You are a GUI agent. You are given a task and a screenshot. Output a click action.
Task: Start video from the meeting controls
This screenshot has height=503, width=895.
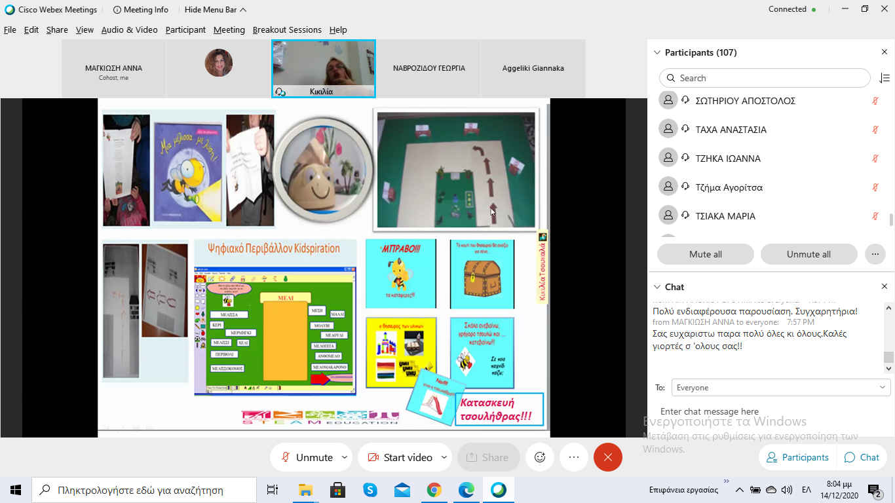pos(399,457)
